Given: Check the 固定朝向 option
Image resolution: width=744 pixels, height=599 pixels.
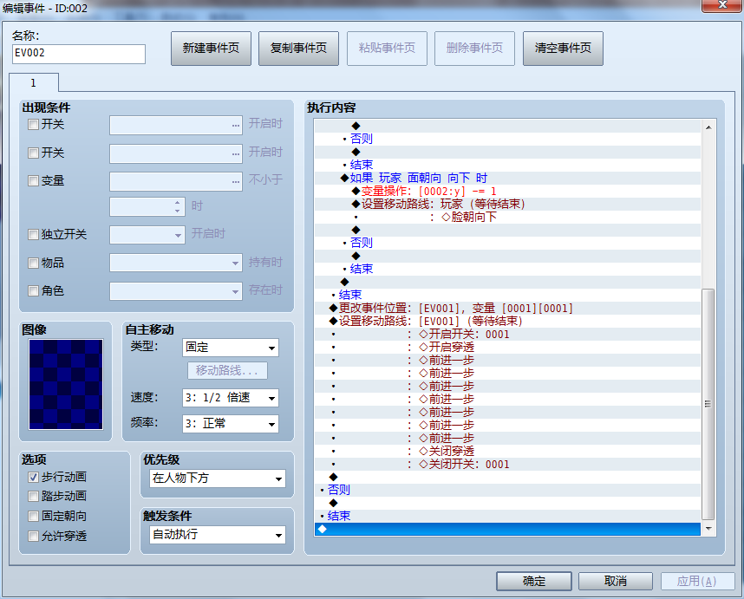Looking at the screenshot, I should coord(33,516).
